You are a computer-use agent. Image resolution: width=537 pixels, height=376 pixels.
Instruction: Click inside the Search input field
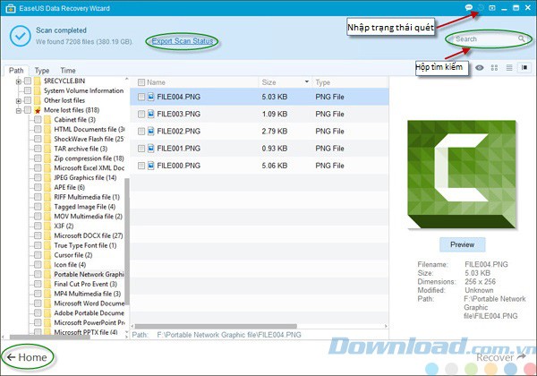click(x=483, y=39)
